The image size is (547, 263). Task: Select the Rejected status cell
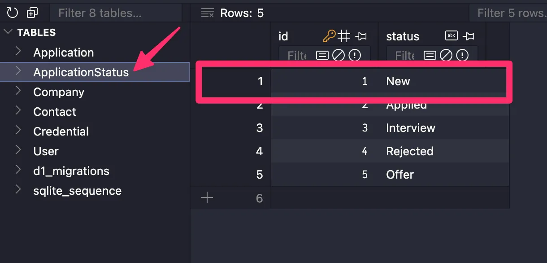click(x=409, y=151)
